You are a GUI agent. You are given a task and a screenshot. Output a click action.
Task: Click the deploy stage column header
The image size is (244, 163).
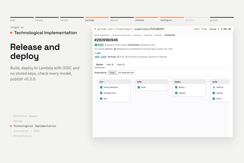(x=189, y=82)
